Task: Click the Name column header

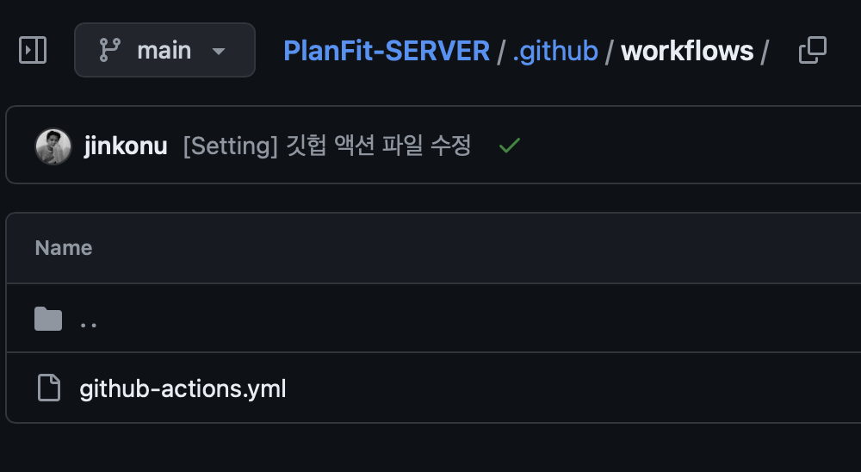Action: click(x=64, y=248)
